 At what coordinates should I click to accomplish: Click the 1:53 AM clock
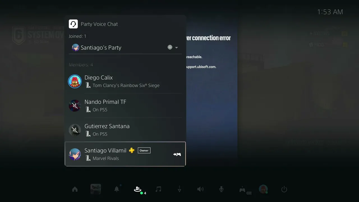(x=330, y=12)
